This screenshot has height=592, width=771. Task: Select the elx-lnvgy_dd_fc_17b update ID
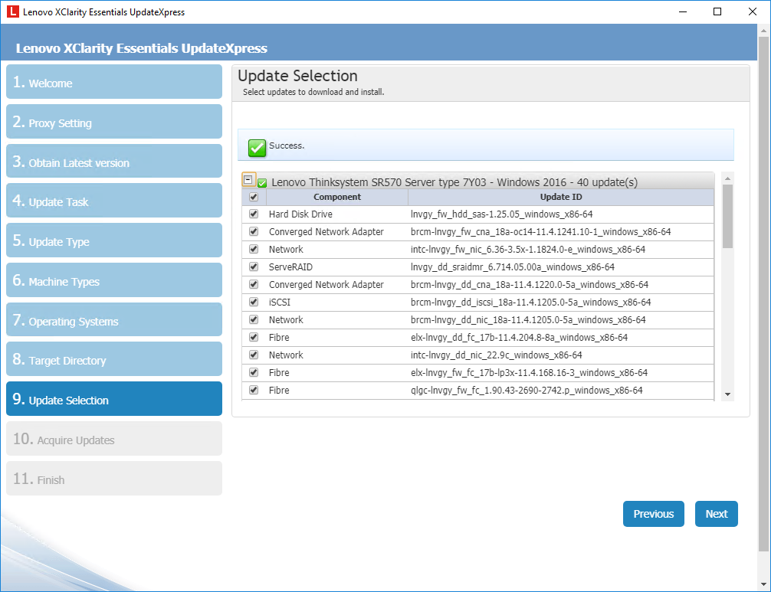[x=520, y=338]
